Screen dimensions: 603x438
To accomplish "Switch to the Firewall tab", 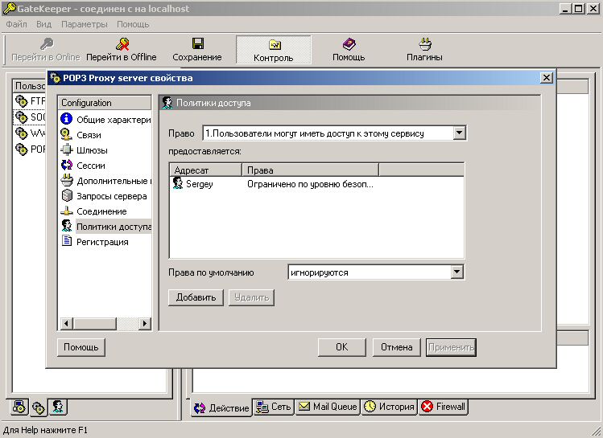I will click(443, 407).
